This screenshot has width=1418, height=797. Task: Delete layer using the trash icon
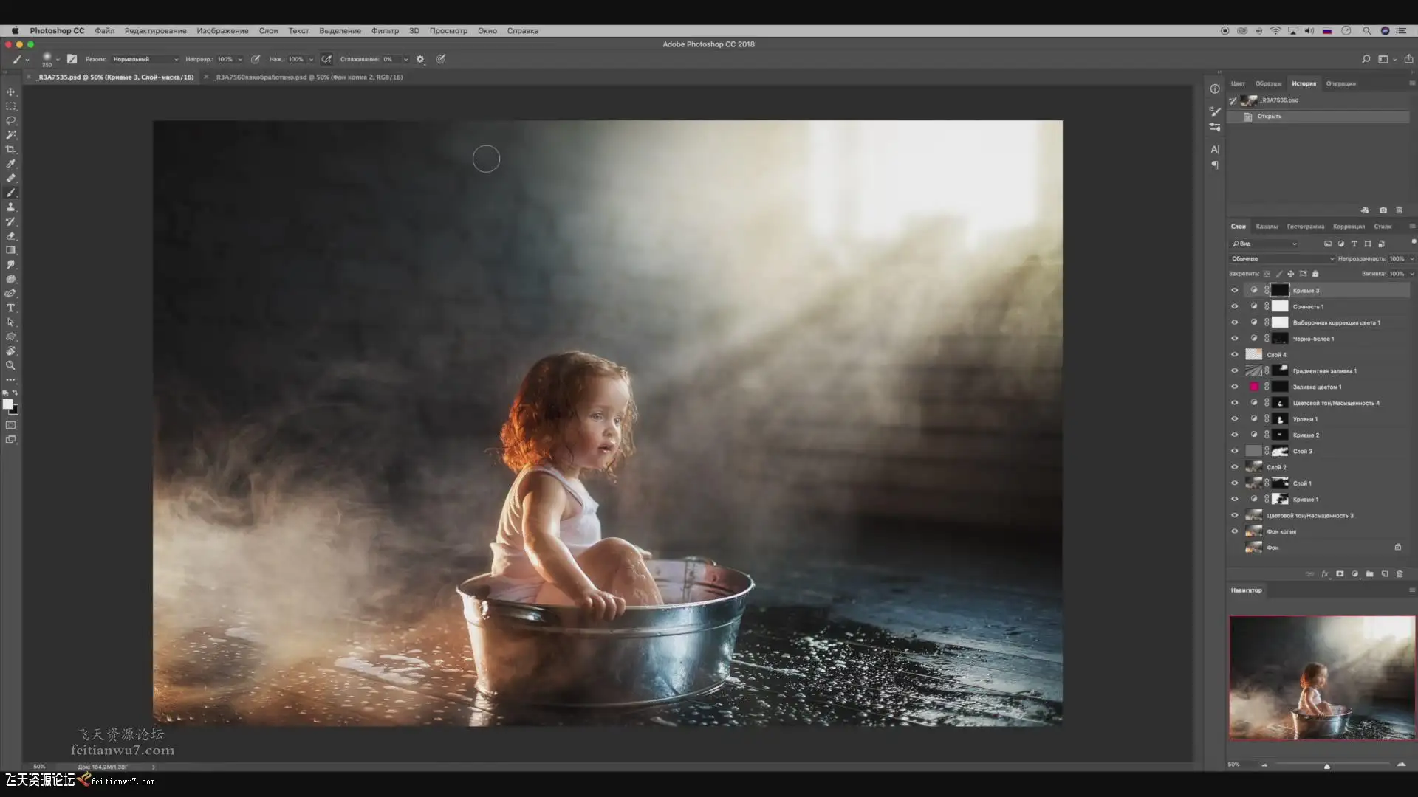[1400, 573]
